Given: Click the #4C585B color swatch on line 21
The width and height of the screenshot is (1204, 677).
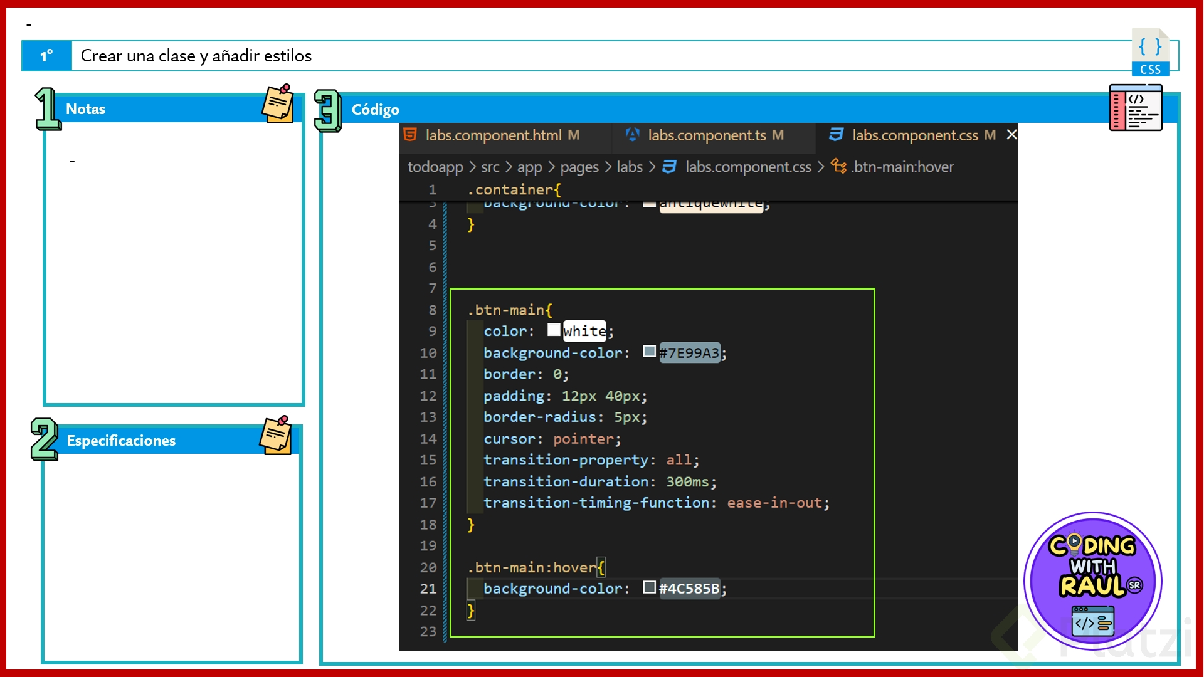Looking at the screenshot, I should click(649, 587).
